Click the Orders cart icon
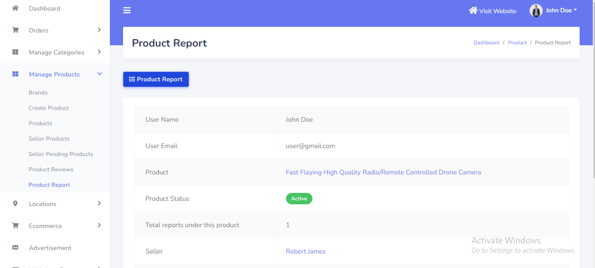This screenshot has width=595, height=268. pos(15,30)
